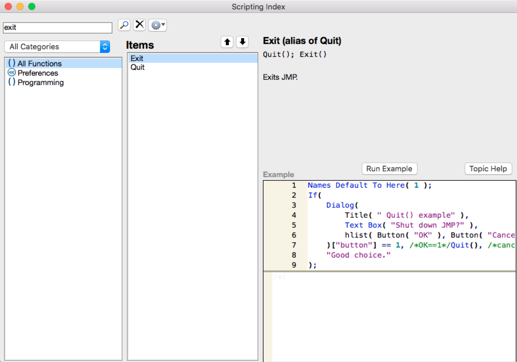The width and height of the screenshot is (517, 362).
Task: Click the down arrow above Items list
Action: pyautogui.click(x=242, y=42)
